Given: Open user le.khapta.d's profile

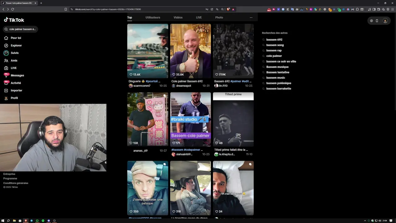Looking at the screenshot, I should click(x=225, y=154).
